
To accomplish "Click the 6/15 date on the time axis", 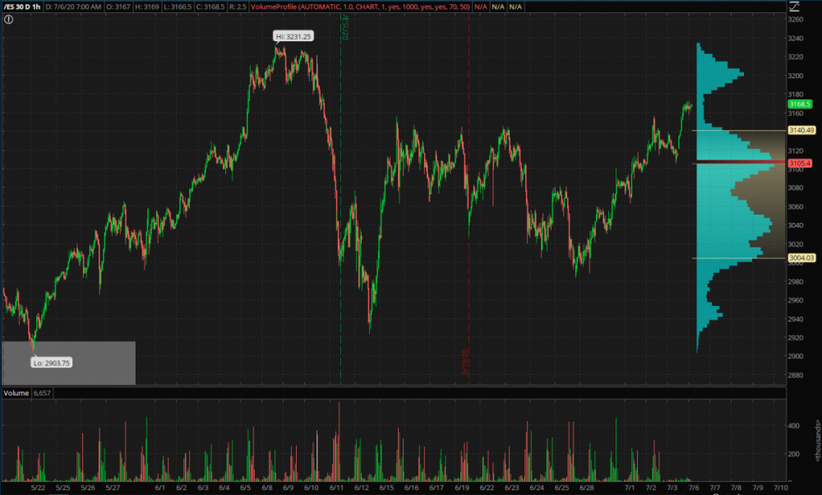I will click(x=382, y=488).
